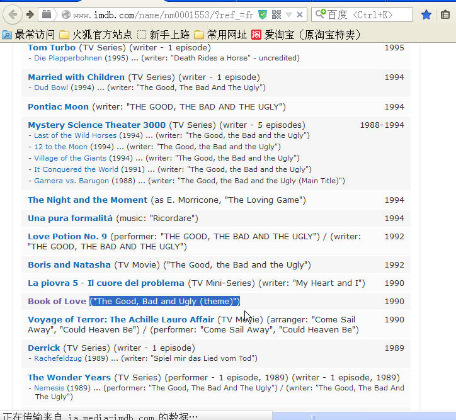Open the Die Plapperbohnen episode link
456x420 pixels.
[x=68, y=58]
